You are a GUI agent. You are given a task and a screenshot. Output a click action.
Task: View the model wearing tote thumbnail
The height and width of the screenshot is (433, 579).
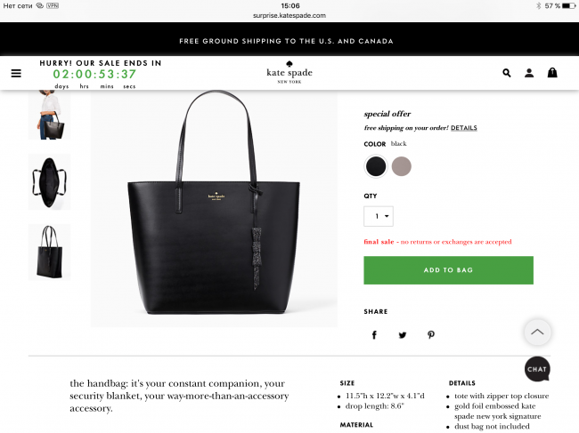(50, 115)
